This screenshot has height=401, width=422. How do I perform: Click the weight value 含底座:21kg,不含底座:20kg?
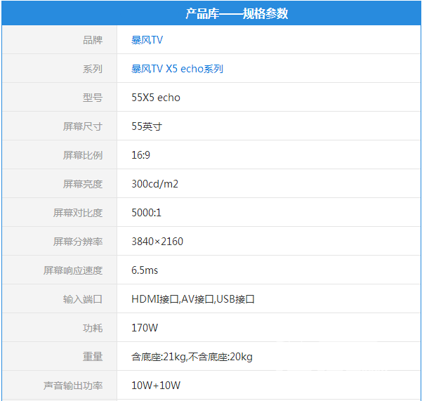coord(192,357)
